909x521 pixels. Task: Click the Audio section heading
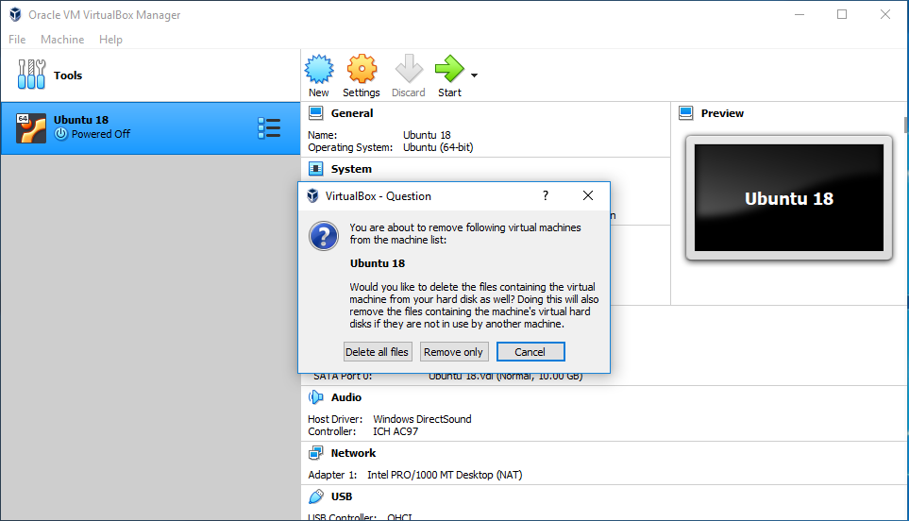[346, 397]
